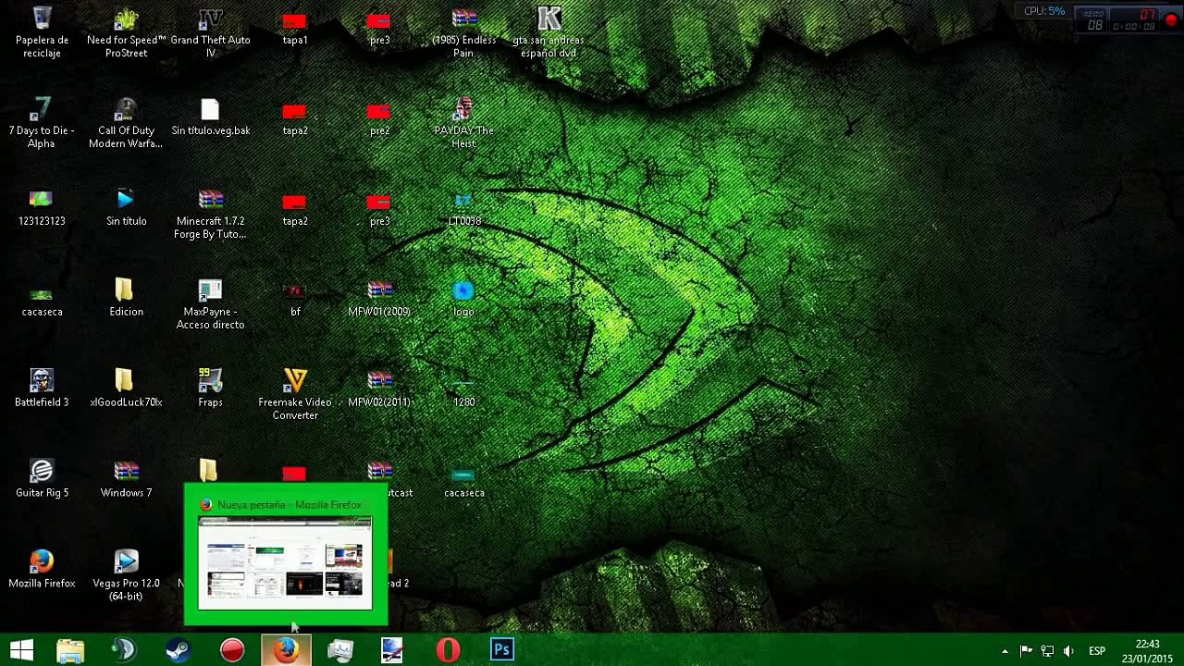The height and width of the screenshot is (666, 1184).
Task: Switch the ESP input language indicator
Action: 1097,651
